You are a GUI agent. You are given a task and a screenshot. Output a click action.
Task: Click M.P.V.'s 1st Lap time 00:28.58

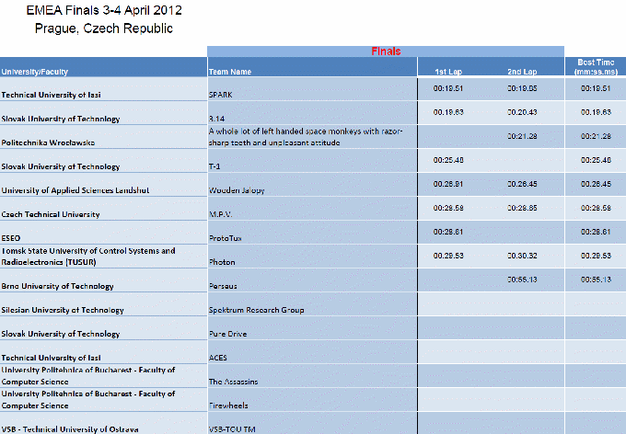pos(448,208)
